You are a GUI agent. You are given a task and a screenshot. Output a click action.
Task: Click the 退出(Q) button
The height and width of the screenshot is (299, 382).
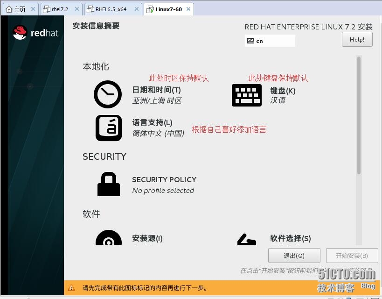coord(294,256)
